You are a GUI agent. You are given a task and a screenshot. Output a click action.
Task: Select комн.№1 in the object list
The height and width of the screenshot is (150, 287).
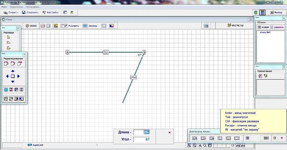(264, 32)
